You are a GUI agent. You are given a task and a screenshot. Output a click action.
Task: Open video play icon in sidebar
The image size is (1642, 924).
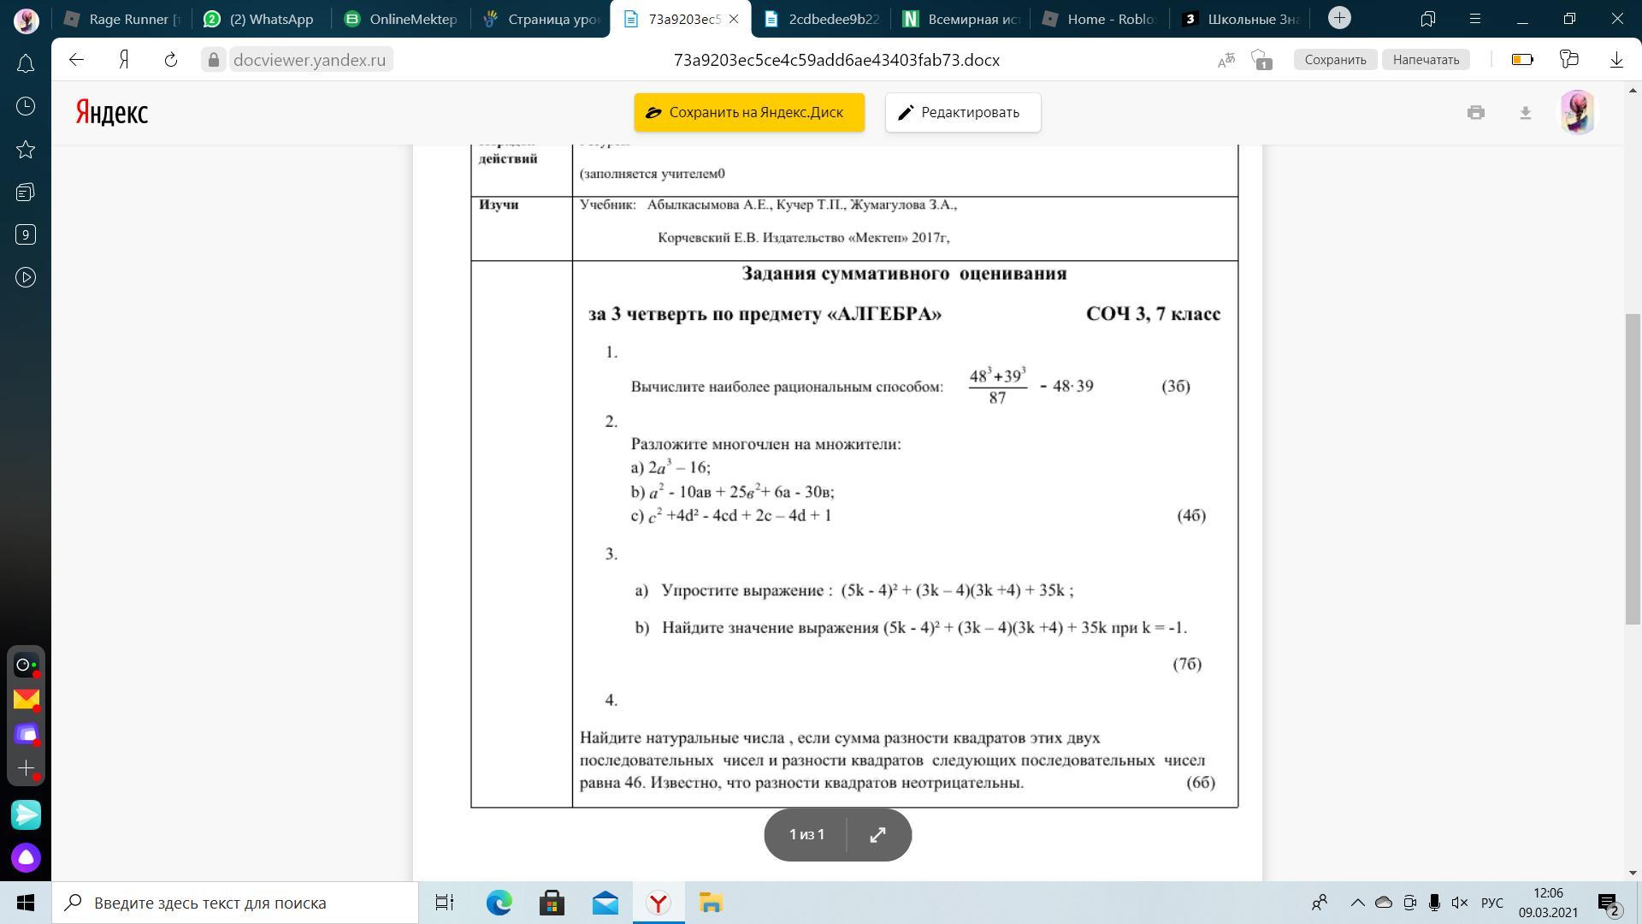pos(26,277)
